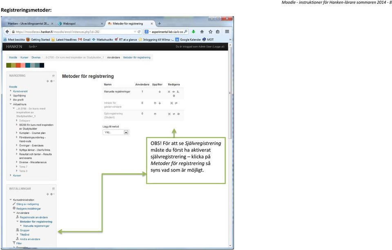The height and width of the screenshot is (250, 392).
Task: Go back with the browser back arrow
Action: (x=7, y=32)
